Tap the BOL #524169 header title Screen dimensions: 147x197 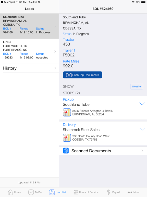point(103,9)
